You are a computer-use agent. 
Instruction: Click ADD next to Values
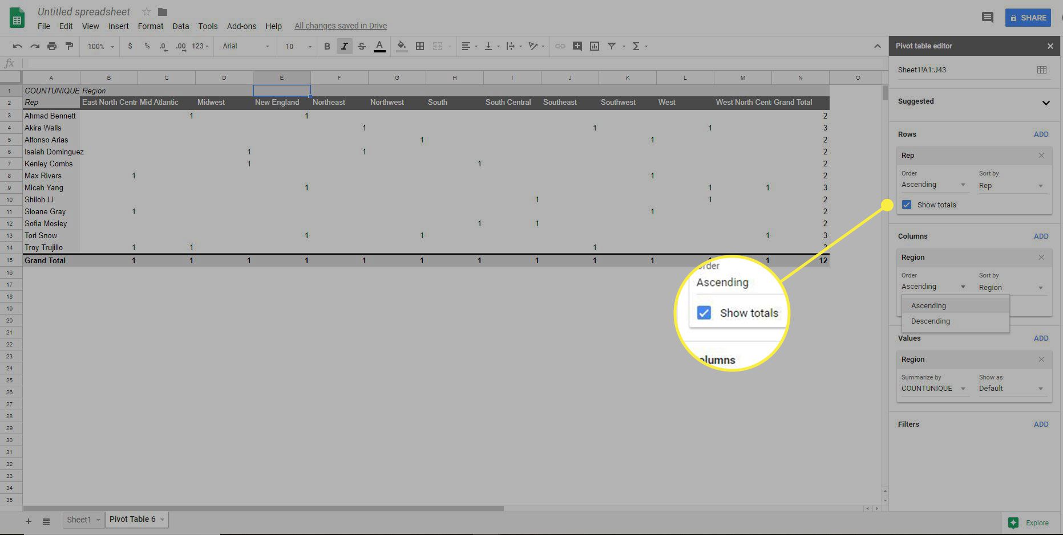click(1041, 338)
